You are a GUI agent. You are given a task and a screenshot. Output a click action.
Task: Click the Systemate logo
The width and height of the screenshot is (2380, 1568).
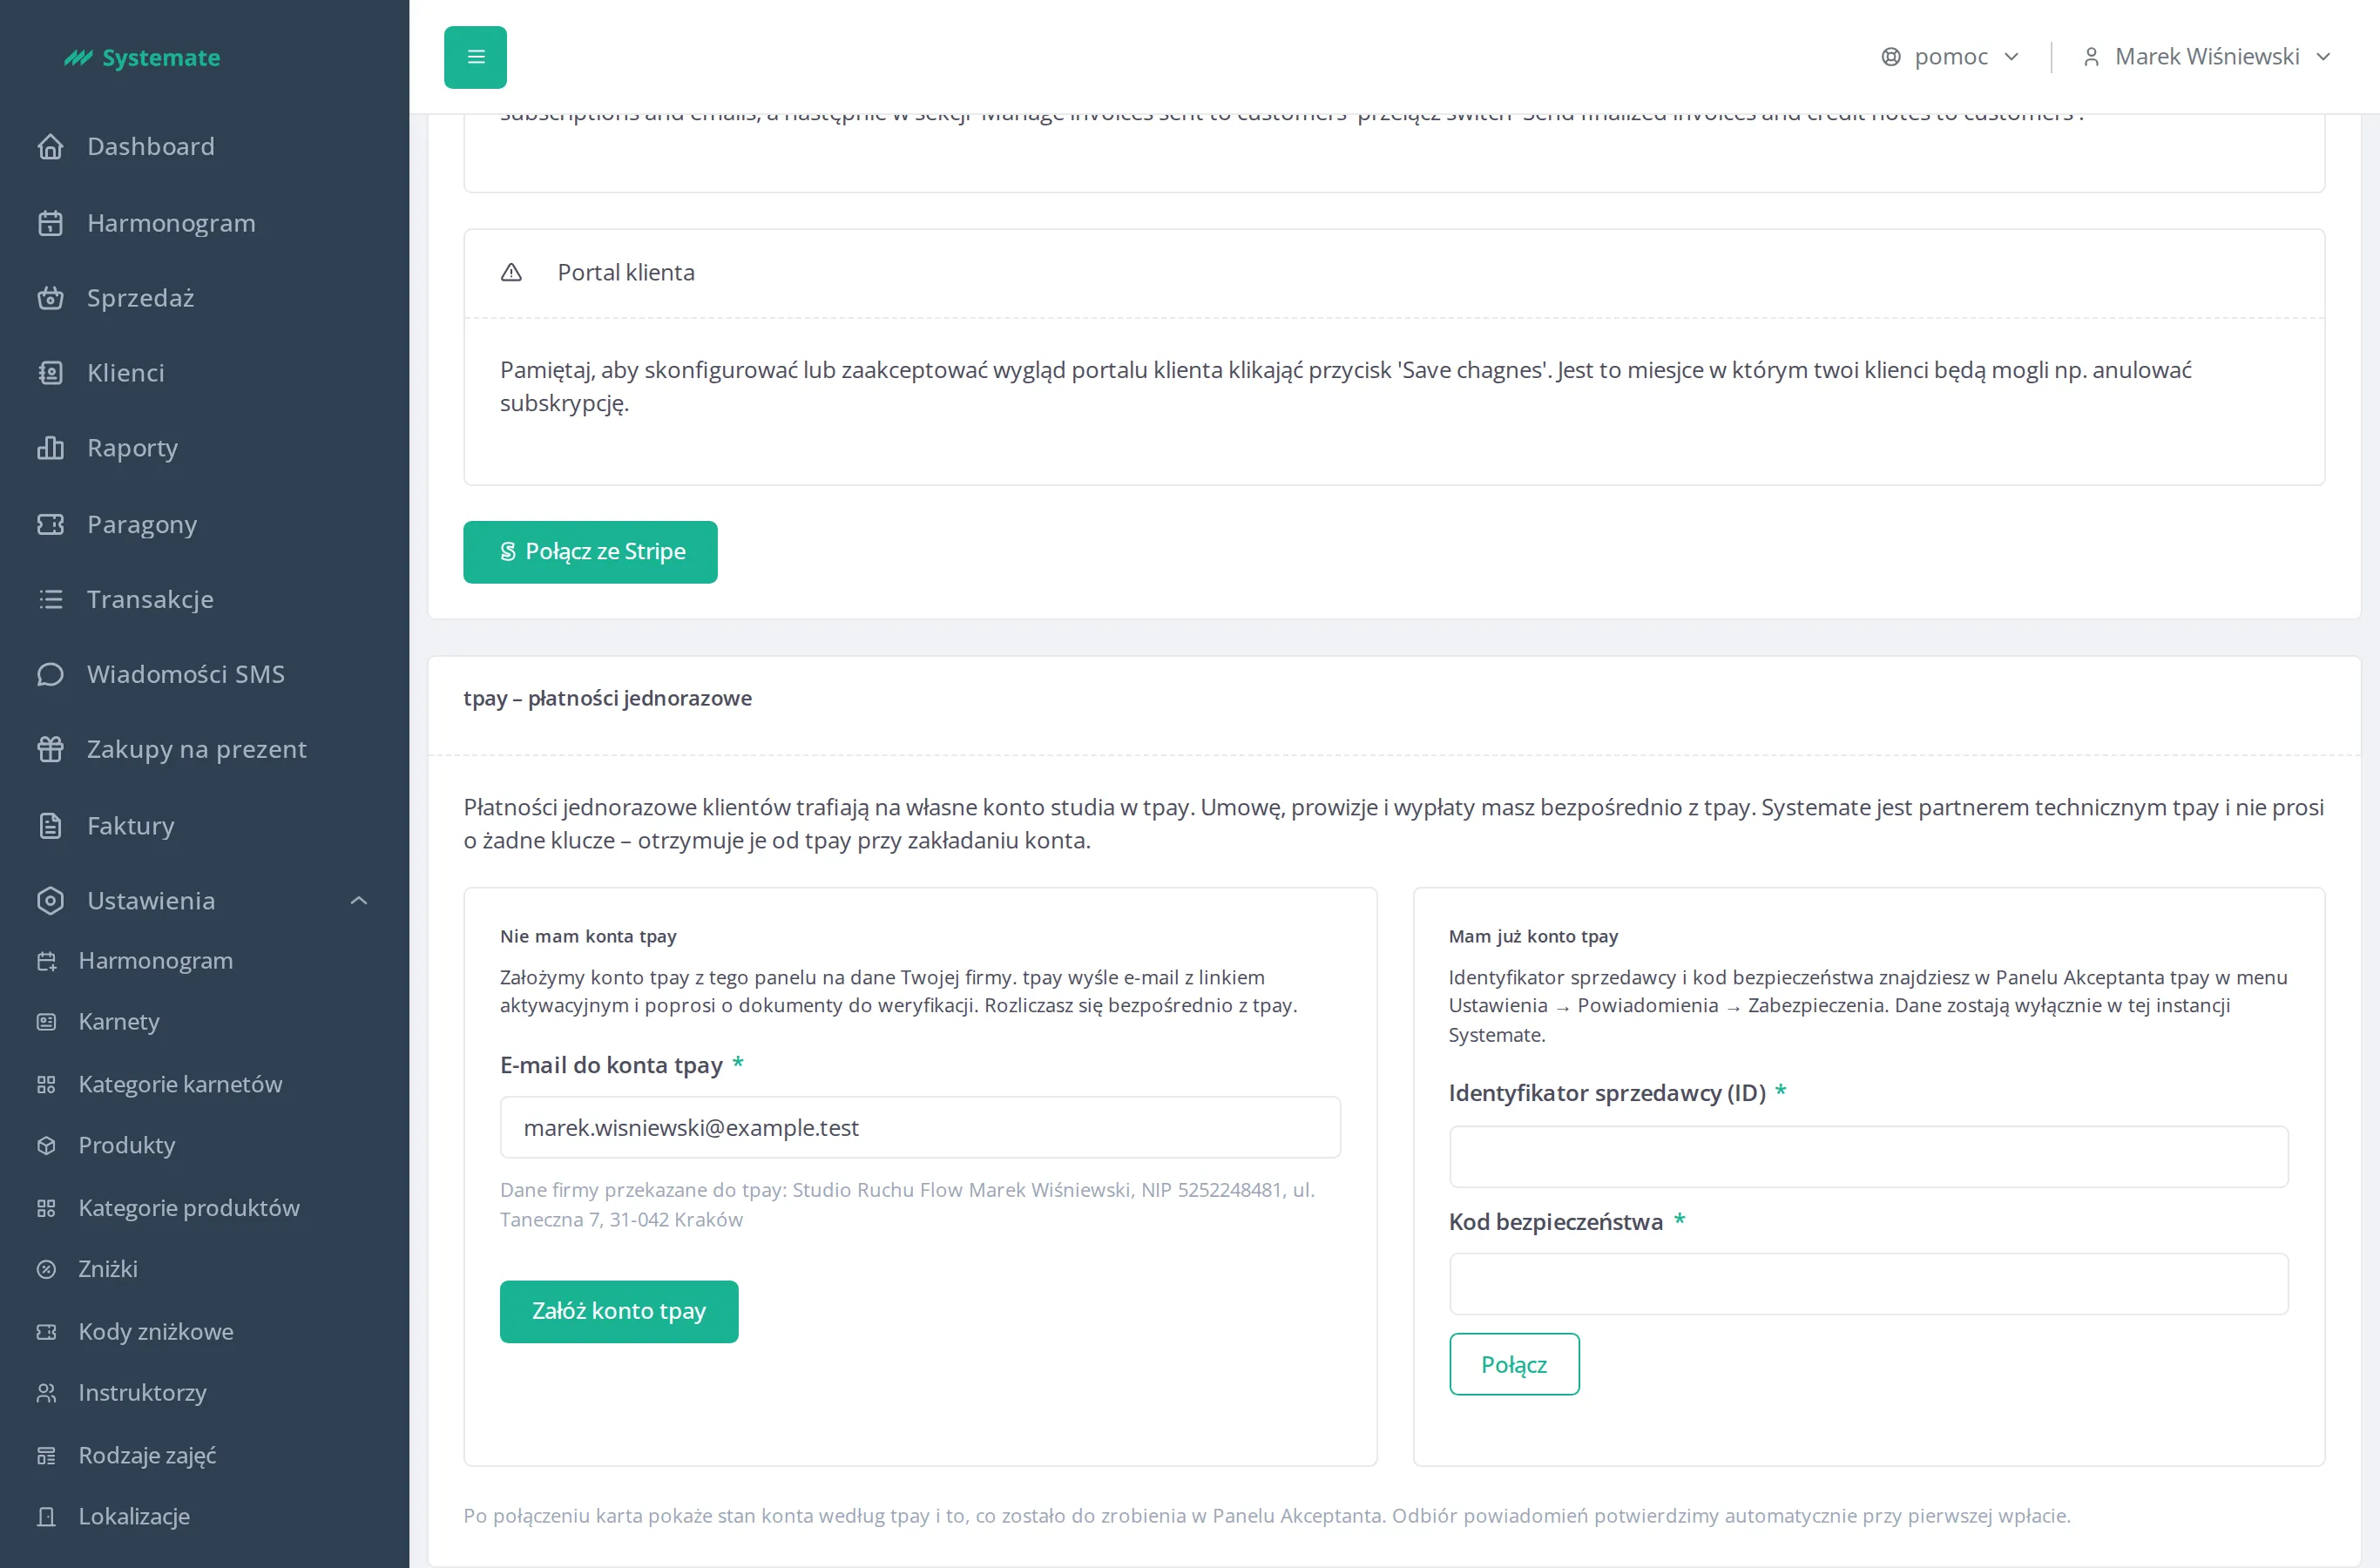142,57
